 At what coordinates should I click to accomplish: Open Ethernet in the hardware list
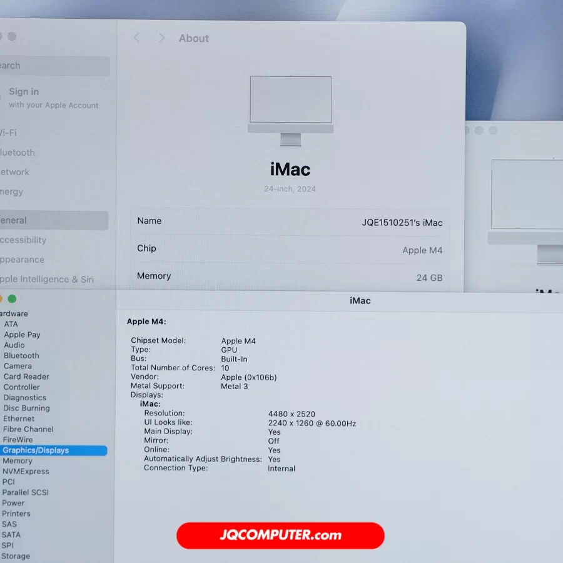[19, 418]
